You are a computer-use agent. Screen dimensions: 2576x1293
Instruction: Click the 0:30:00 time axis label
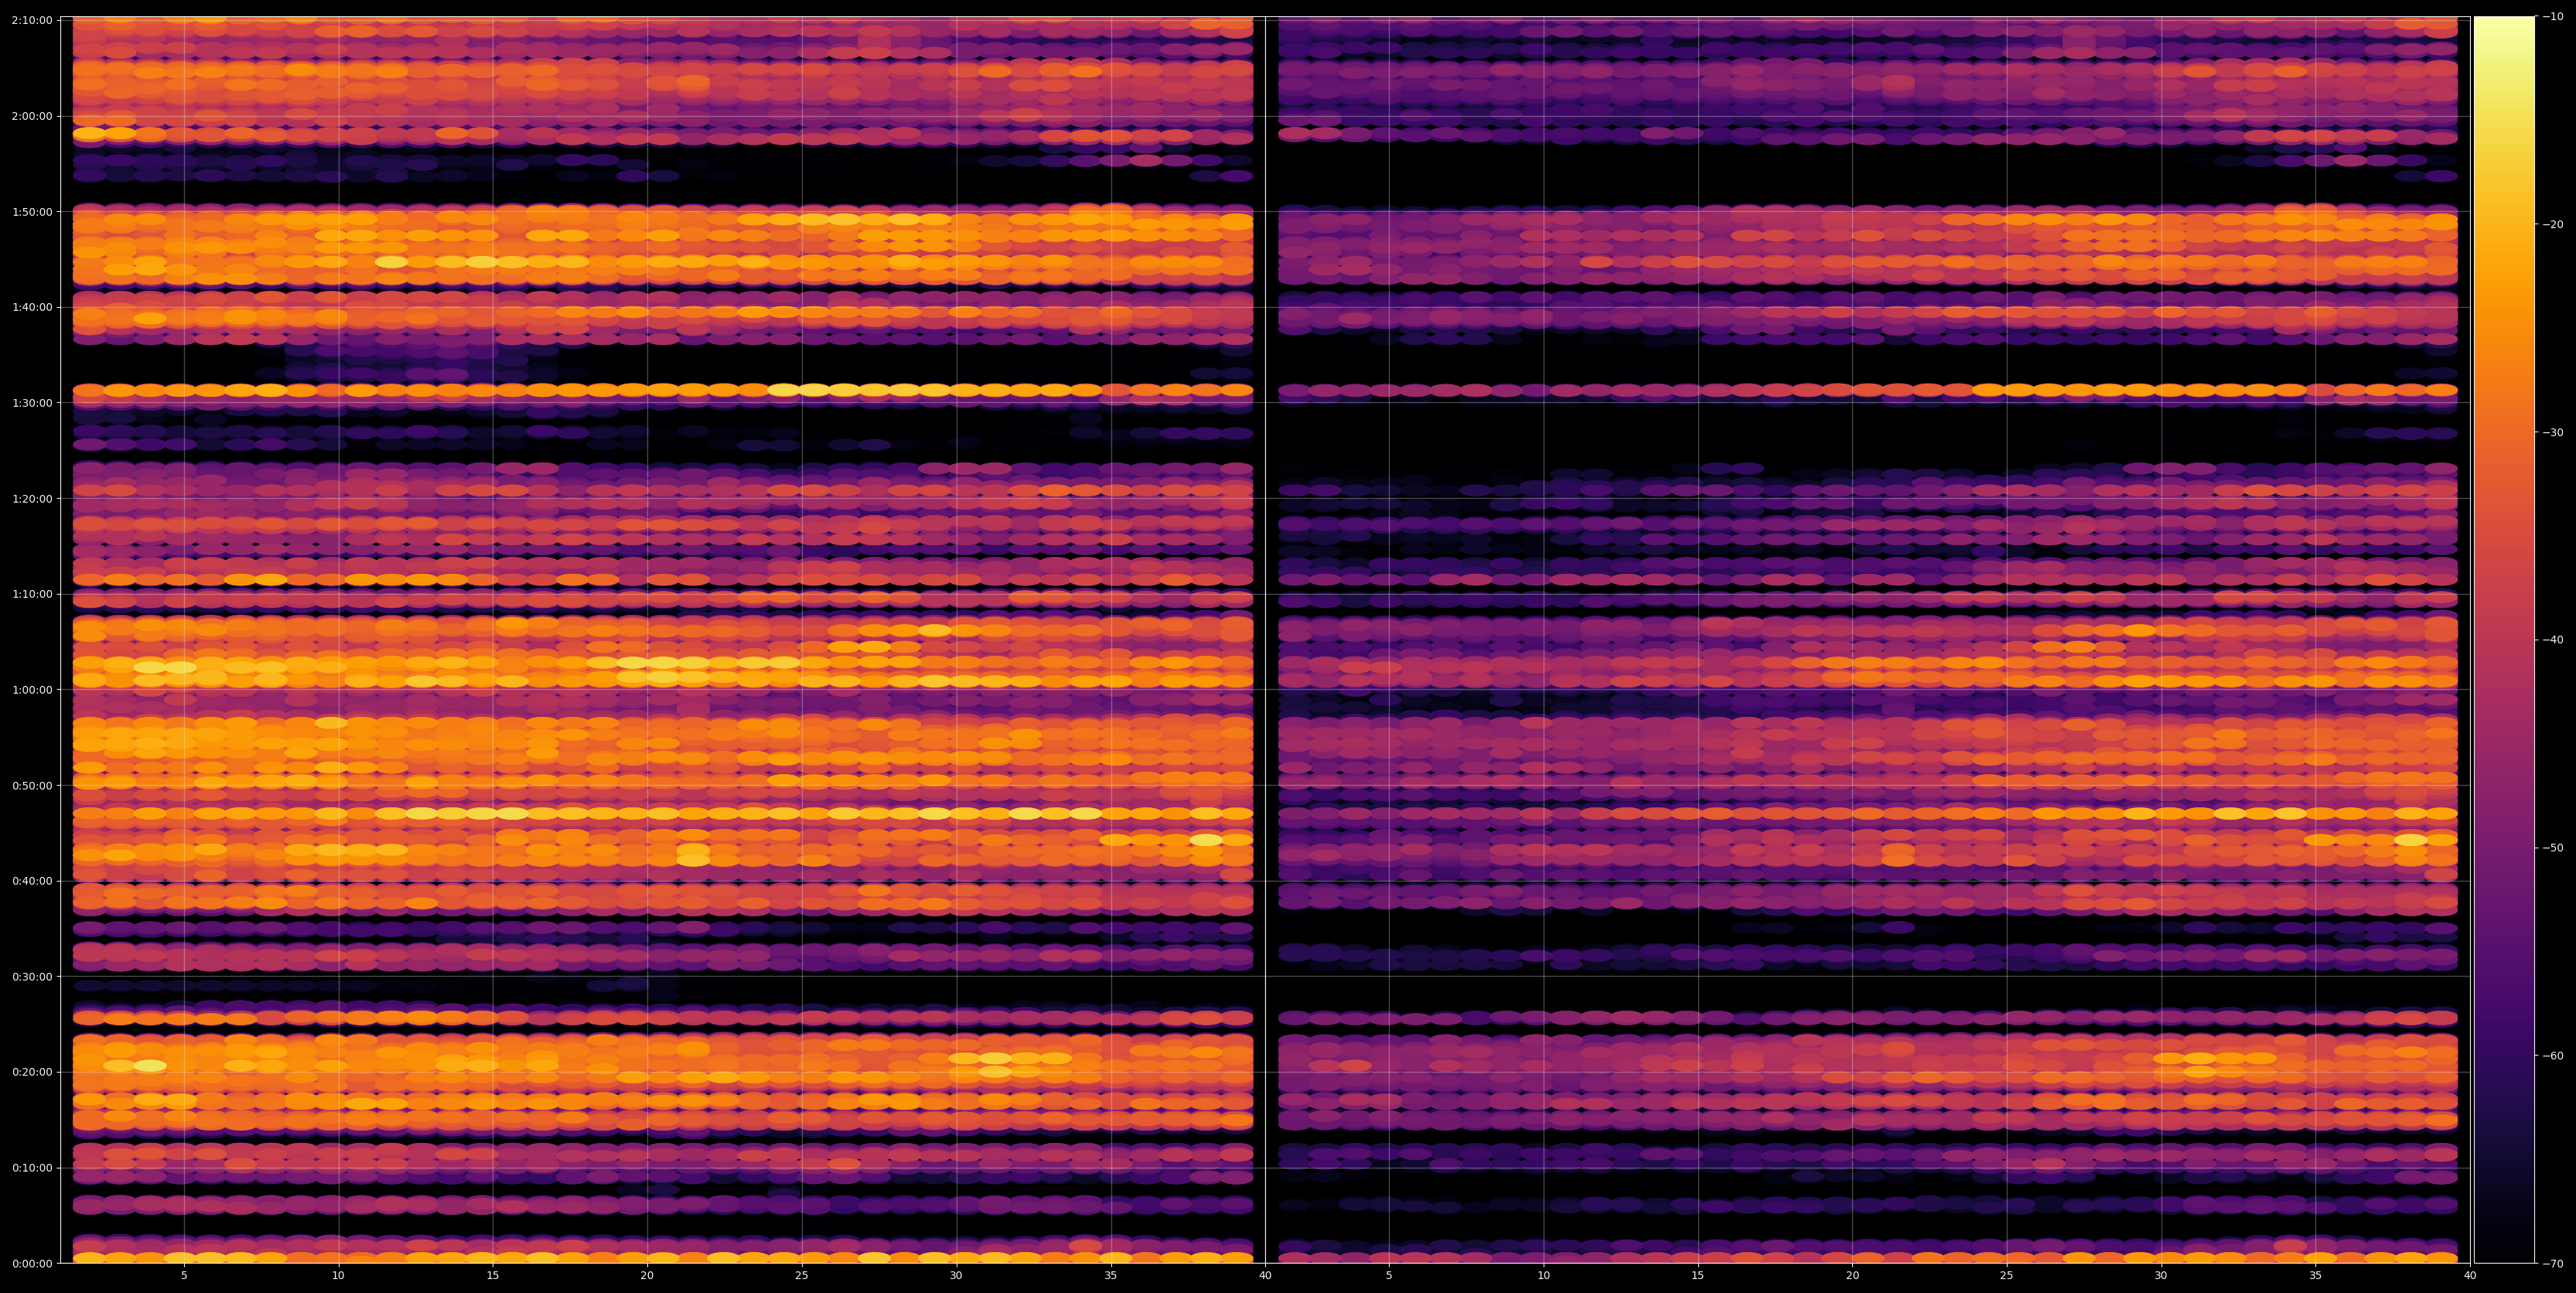point(33,977)
